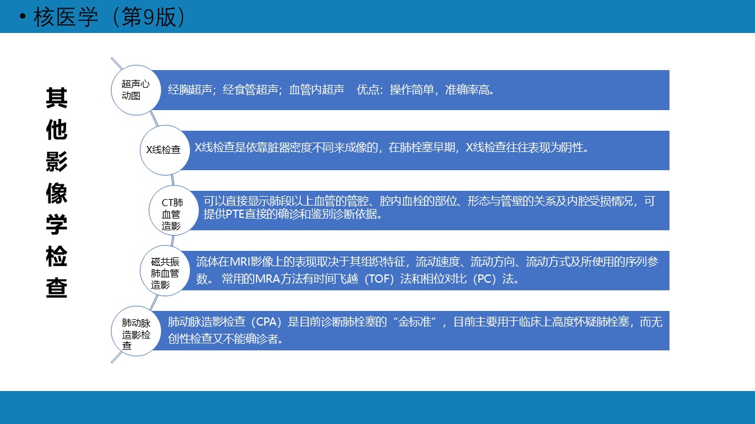This screenshot has width=755, height=424.
Task: Click the text starting 流体在MRI影像上
Action: tap(427, 262)
